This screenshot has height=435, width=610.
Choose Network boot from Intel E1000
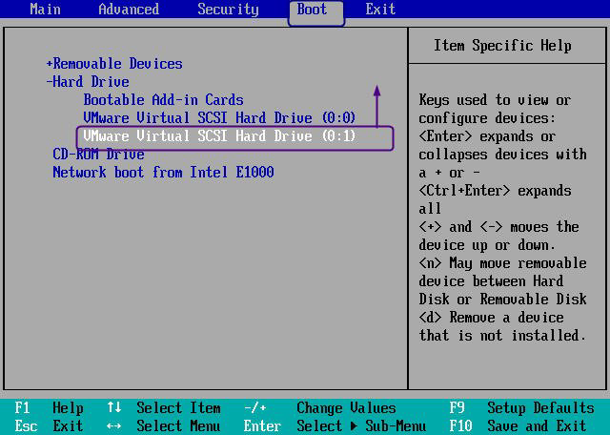(x=163, y=172)
